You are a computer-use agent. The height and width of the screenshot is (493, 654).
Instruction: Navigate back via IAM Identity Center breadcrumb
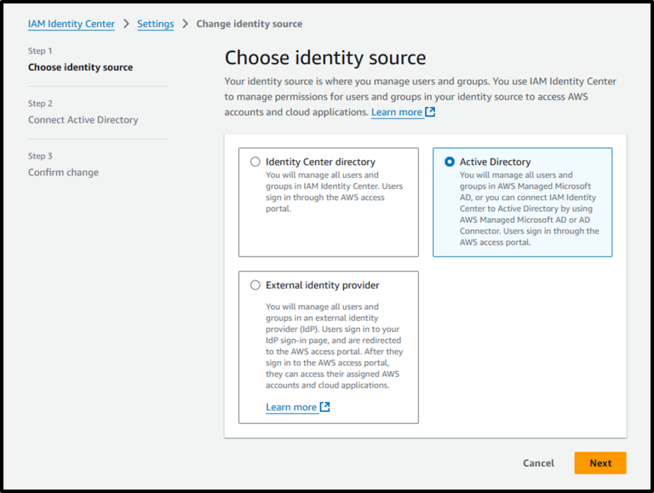(x=71, y=24)
